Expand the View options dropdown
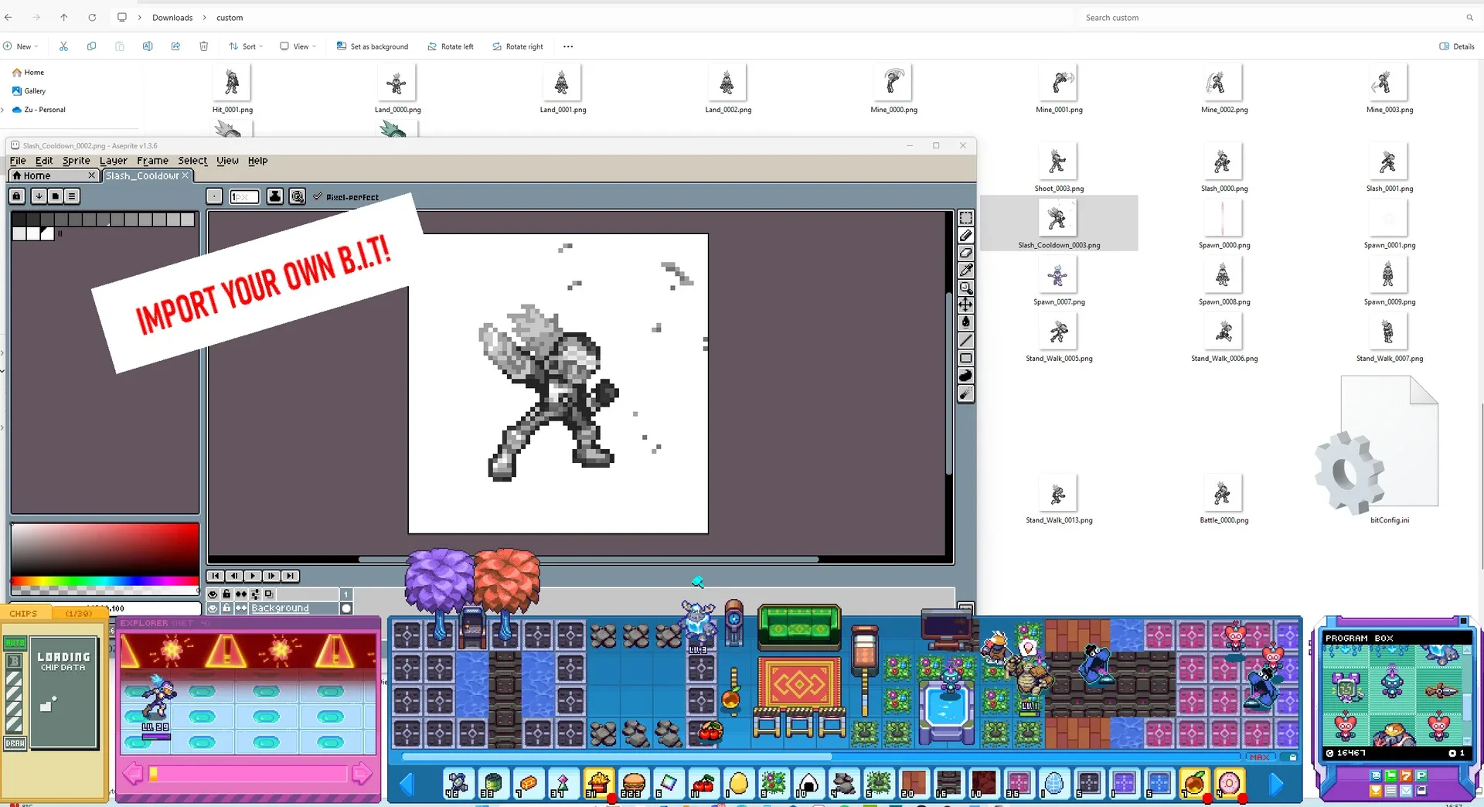Screen dimensions: 1484x807 (298, 46)
